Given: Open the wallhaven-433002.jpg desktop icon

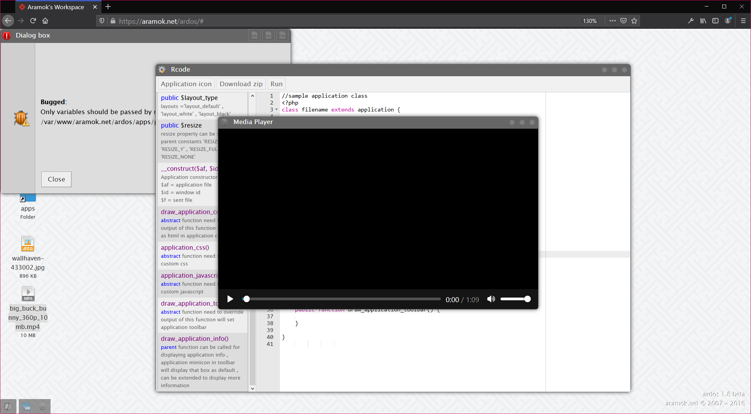Looking at the screenshot, I should (x=28, y=244).
